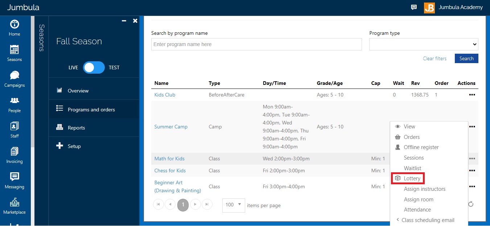The height and width of the screenshot is (226, 490).
Task: Open the items per page dropdown
Action: coord(234,205)
